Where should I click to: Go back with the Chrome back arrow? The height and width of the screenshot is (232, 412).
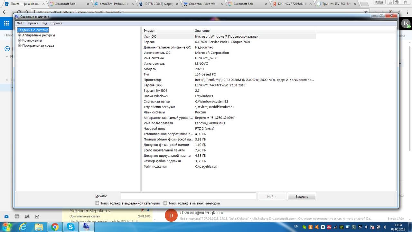[5, 12]
